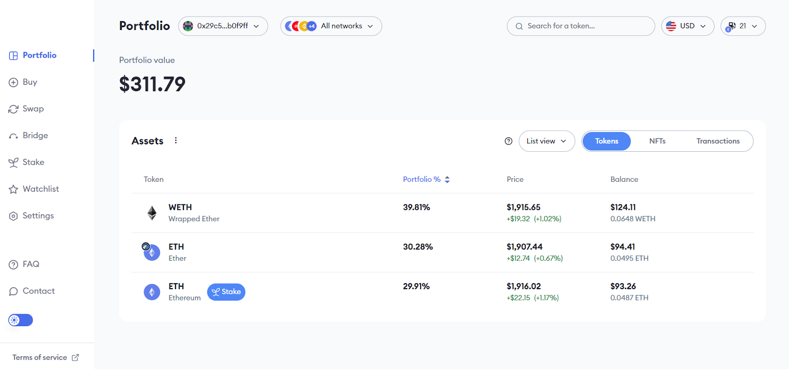
Task: Switch to the NFTs tab
Action: click(657, 141)
